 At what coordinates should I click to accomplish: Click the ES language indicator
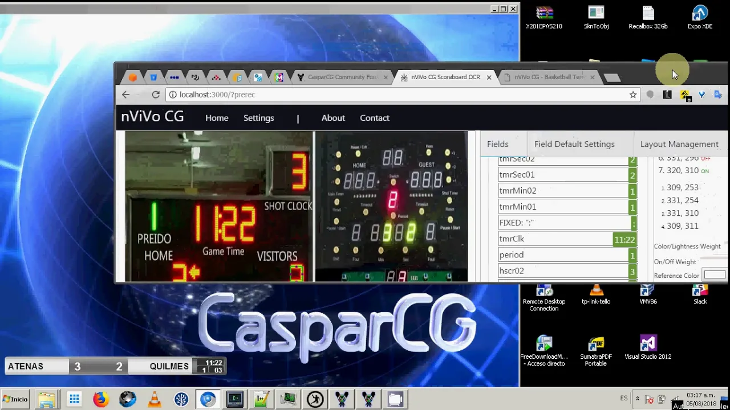click(624, 399)
